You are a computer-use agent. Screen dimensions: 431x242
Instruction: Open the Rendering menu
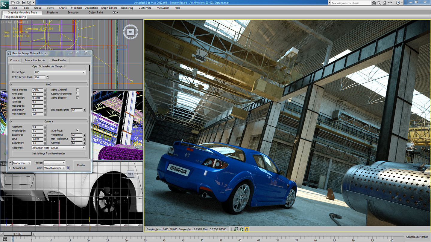pos(128,8)
